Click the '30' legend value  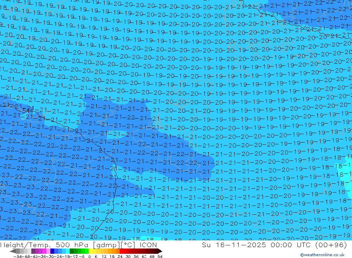click(x=128, y=257)
